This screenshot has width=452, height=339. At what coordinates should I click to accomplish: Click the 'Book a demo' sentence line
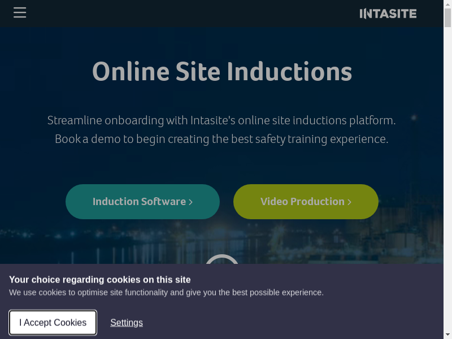coord(221,139)
